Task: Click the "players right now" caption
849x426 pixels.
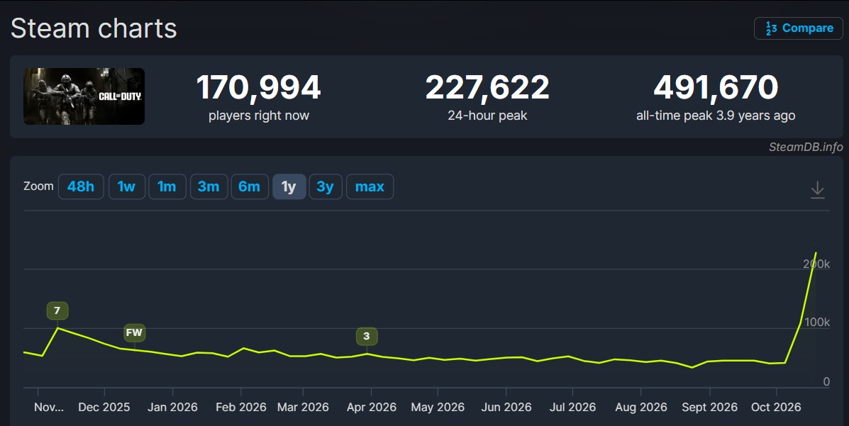Action: (x=259, y=116)
